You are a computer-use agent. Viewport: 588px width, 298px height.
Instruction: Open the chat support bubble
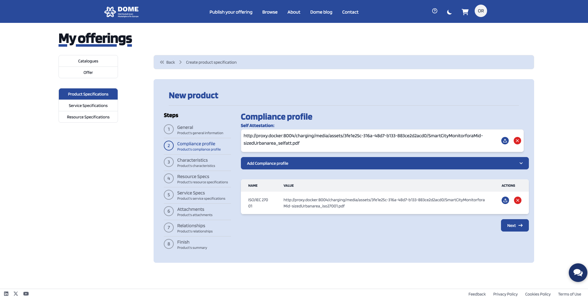tap(577, 272)
